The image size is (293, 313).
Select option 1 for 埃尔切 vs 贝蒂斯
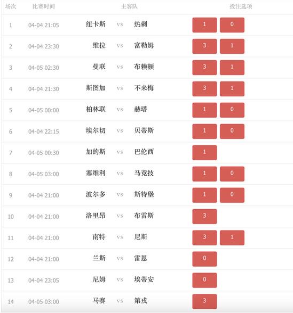coord(204,131)
